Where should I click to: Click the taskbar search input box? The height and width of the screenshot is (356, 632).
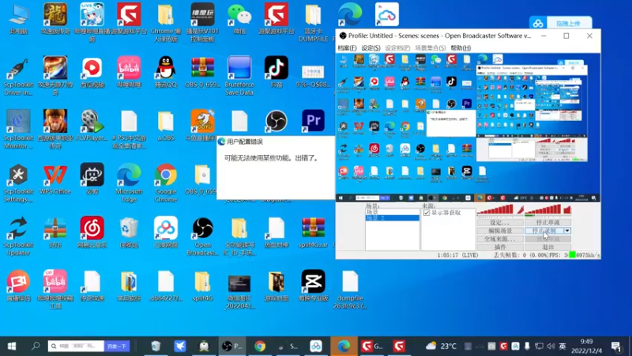(76, 346)
